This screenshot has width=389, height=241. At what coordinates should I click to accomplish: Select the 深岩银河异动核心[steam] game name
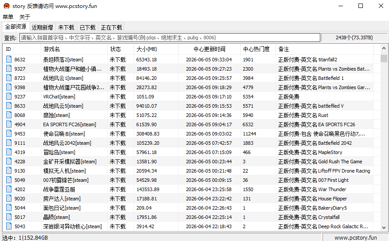[73, 226]
